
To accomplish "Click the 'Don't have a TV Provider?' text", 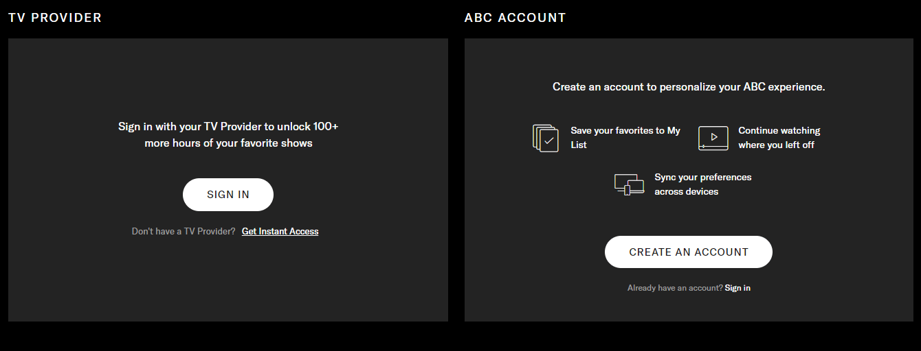I will tap(184, 232).
